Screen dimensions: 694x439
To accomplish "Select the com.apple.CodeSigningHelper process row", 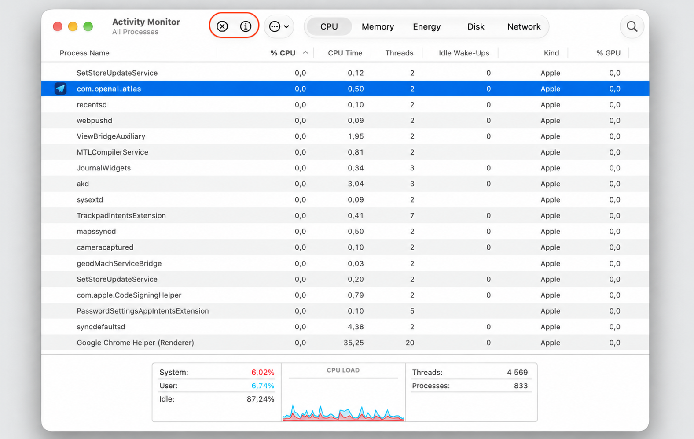I will [x=345, y=295].
